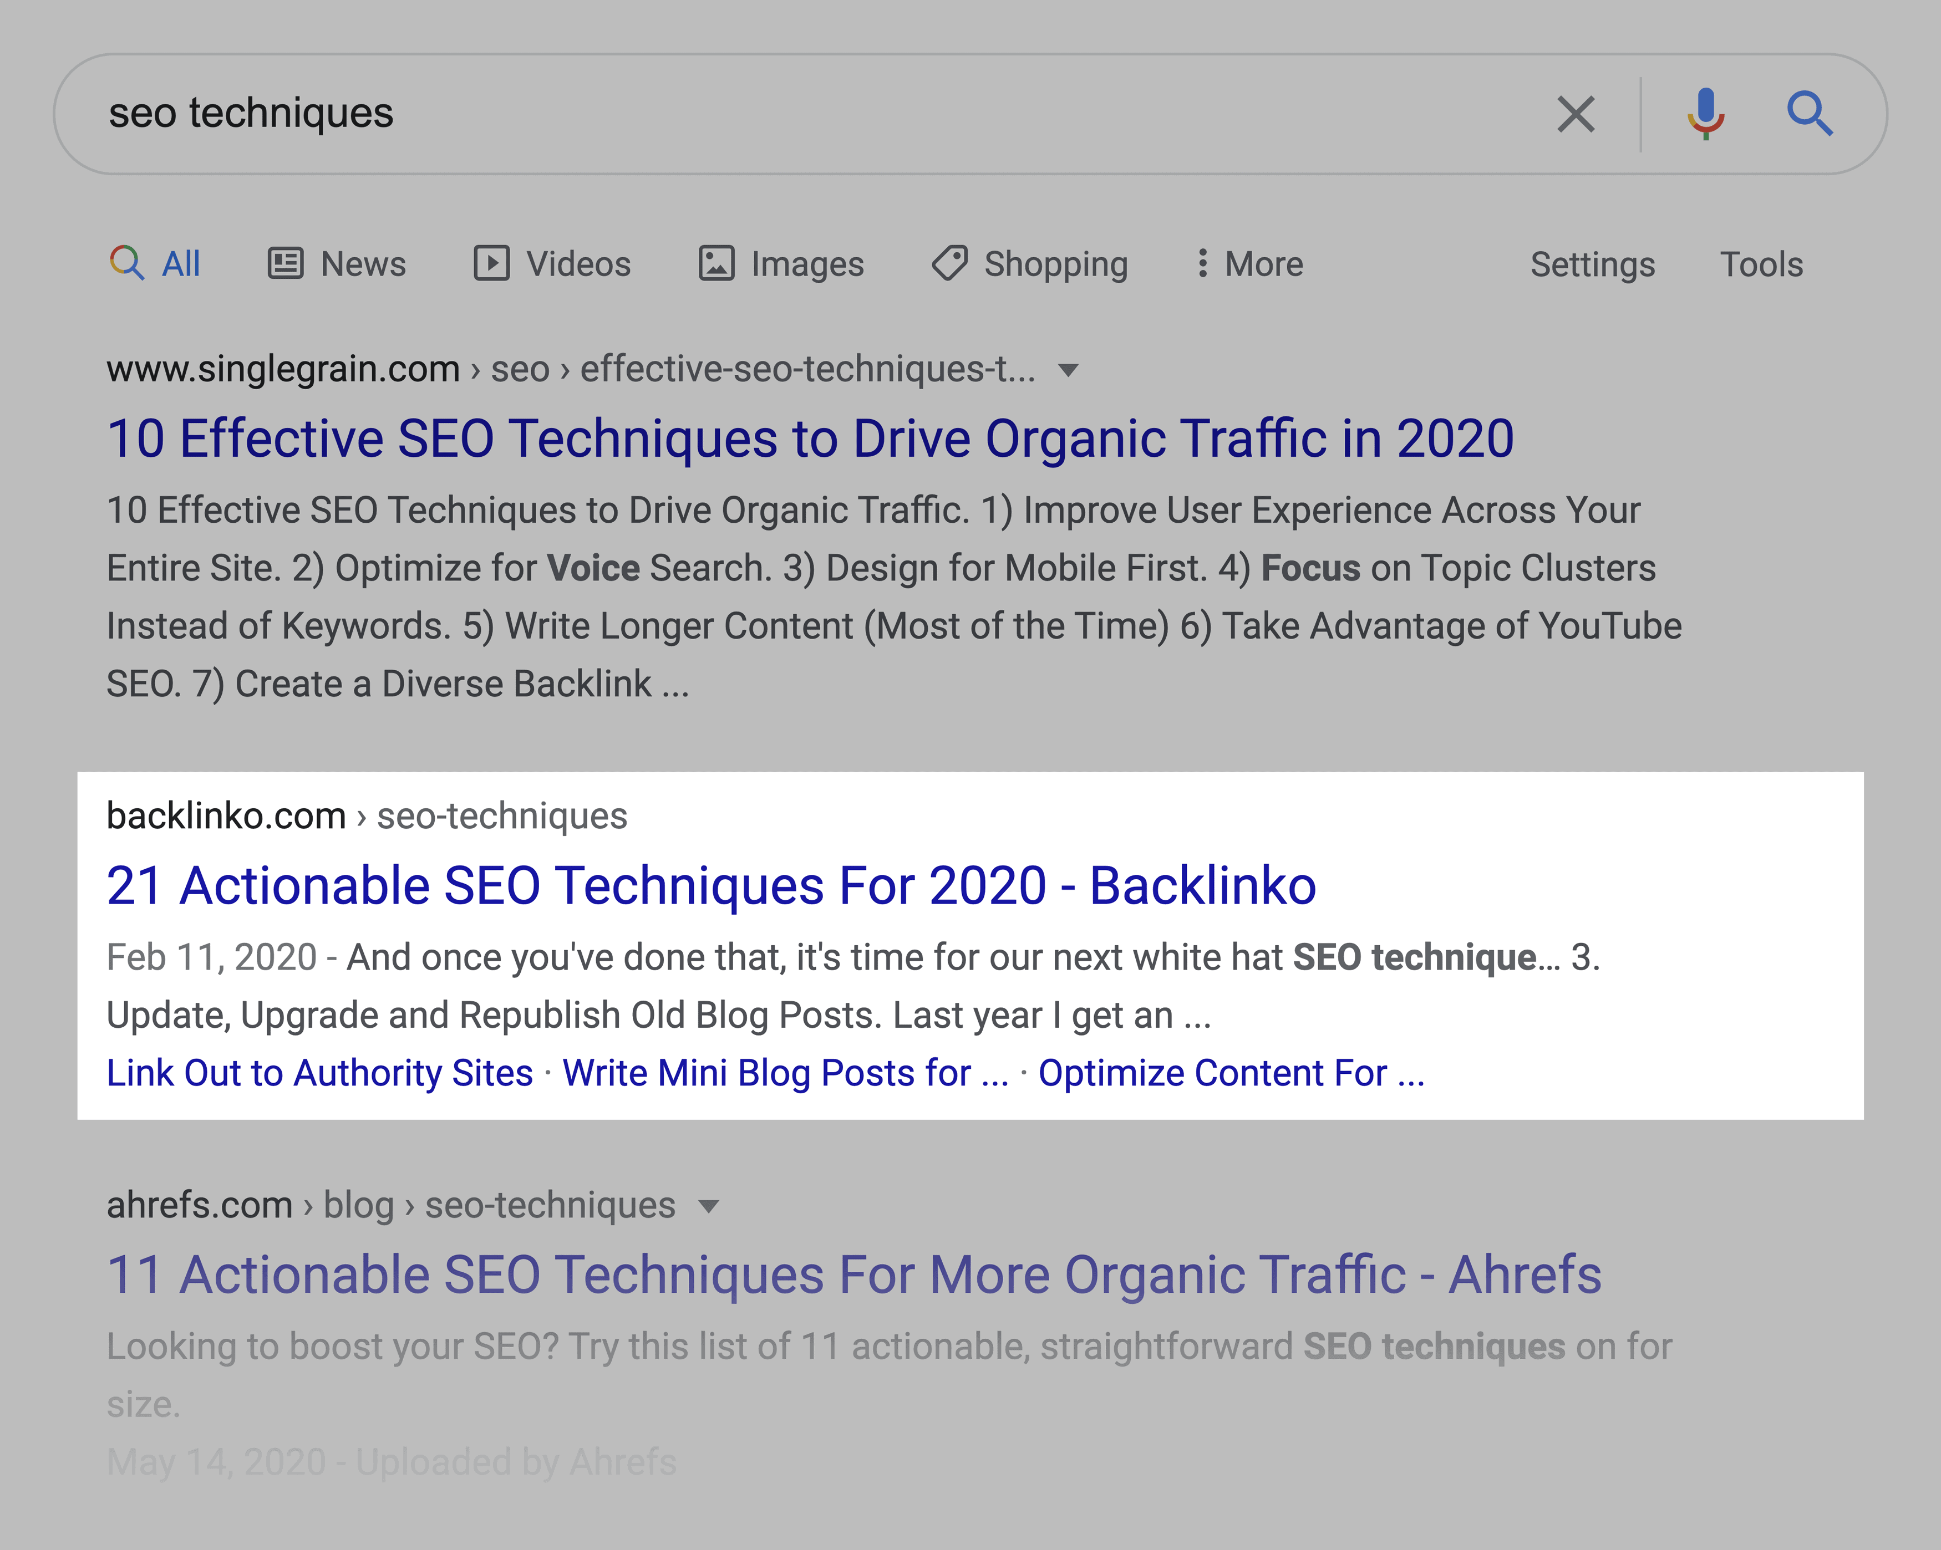Select the All search tab
The width and height of the screenshot is (1941, 1550).
[x=155, y=264]
